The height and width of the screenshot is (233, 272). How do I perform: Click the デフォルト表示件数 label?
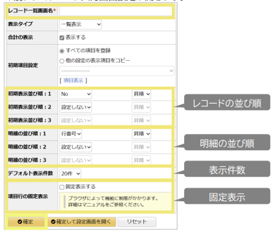30,173
